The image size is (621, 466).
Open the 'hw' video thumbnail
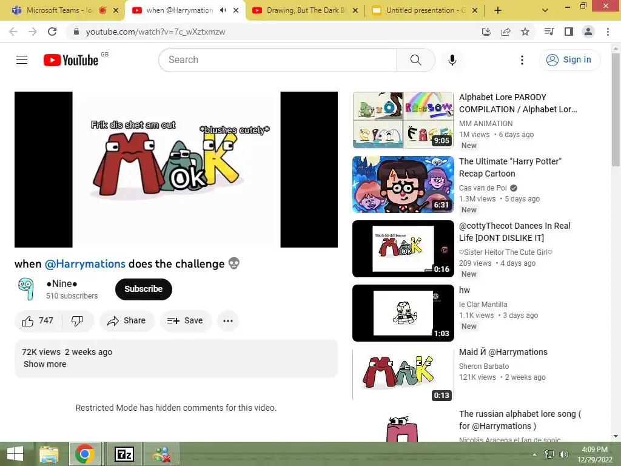coord(403,313)
